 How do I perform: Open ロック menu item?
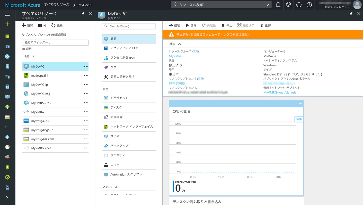(129, 165)
